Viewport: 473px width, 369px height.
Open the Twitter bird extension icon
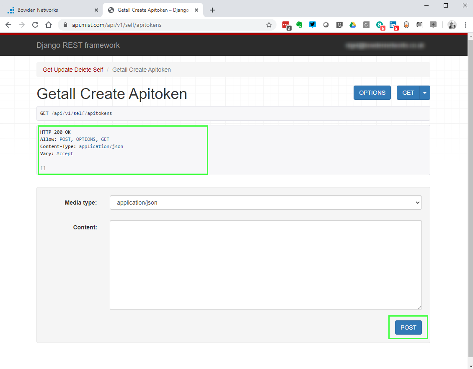[313, 25]
